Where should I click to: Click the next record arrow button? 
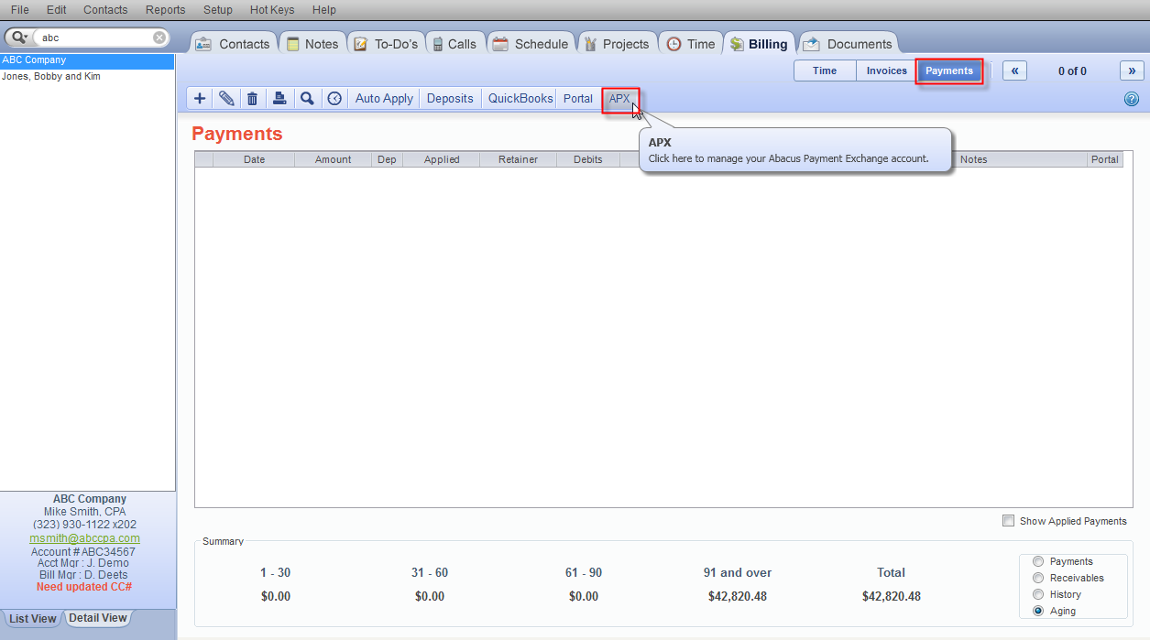[1132, 70]
